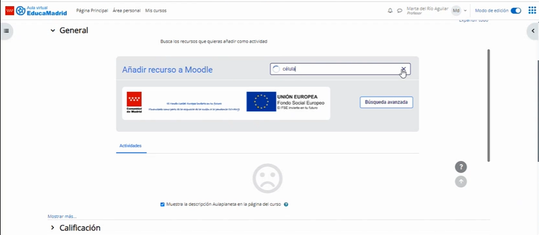The height and width of the screenshot is (235, 539).
Task: Click help icon beside Aulaplaneta description checkbox
Action: (286, 205)
